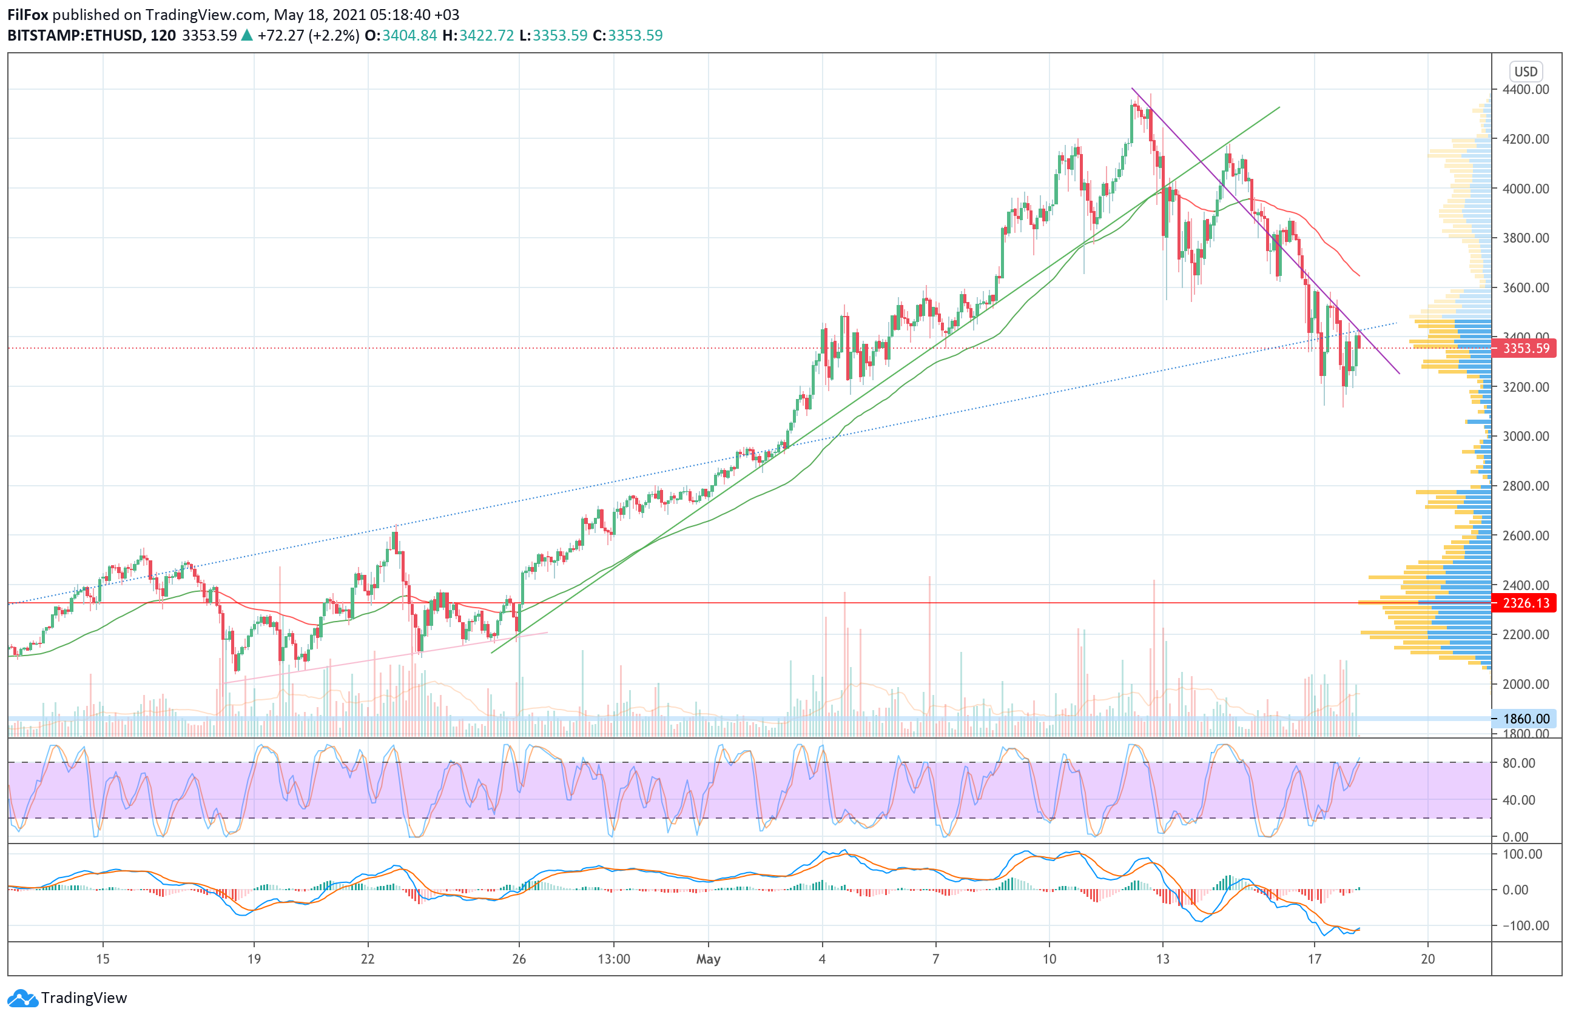Click the 80.00 stochastic axis label

1518,763
